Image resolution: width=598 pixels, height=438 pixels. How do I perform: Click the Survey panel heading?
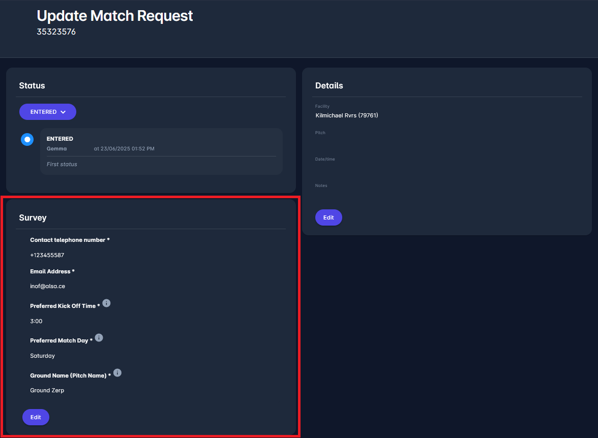[x=33, y=217]
